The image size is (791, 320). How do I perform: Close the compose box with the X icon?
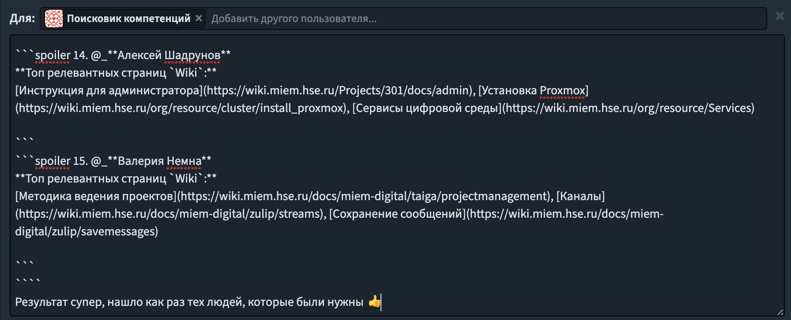[780, 16]
